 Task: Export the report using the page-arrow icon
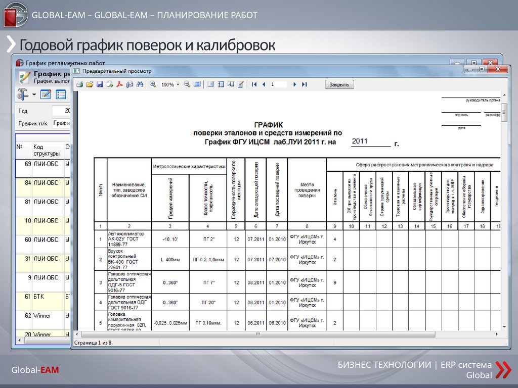click(x=110, y=84)
